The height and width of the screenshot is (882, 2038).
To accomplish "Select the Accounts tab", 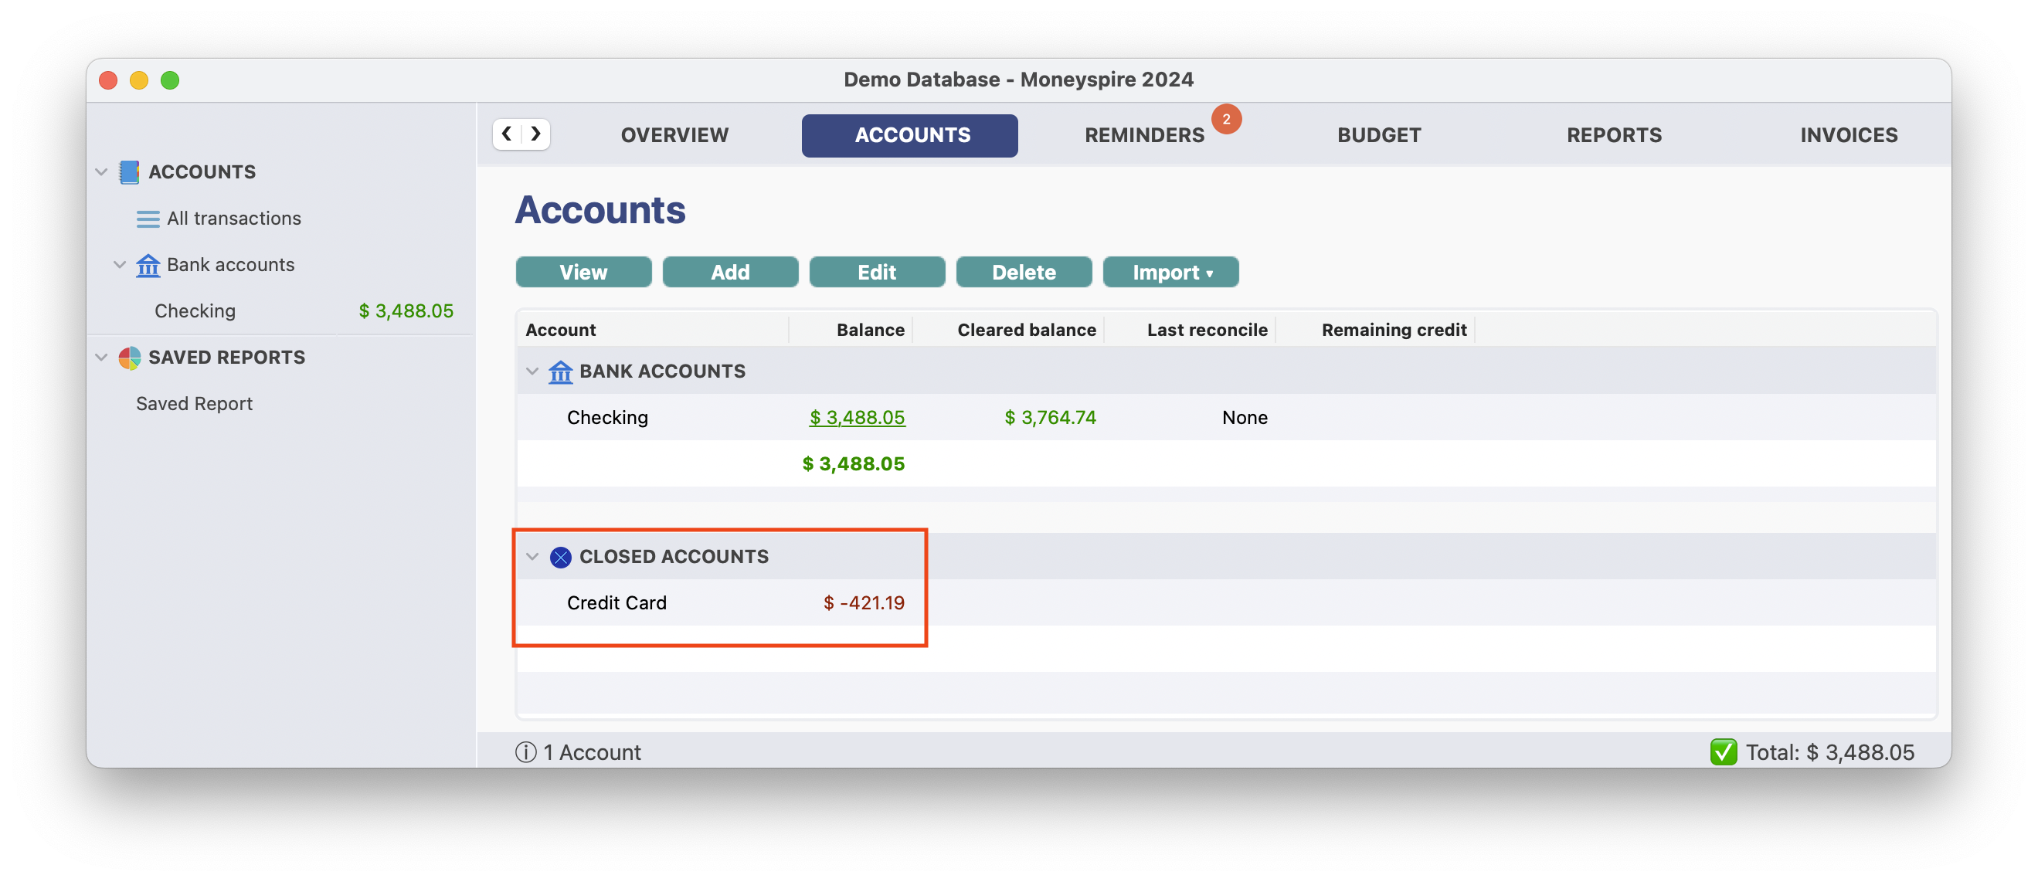I will click(x=909, y=135).
